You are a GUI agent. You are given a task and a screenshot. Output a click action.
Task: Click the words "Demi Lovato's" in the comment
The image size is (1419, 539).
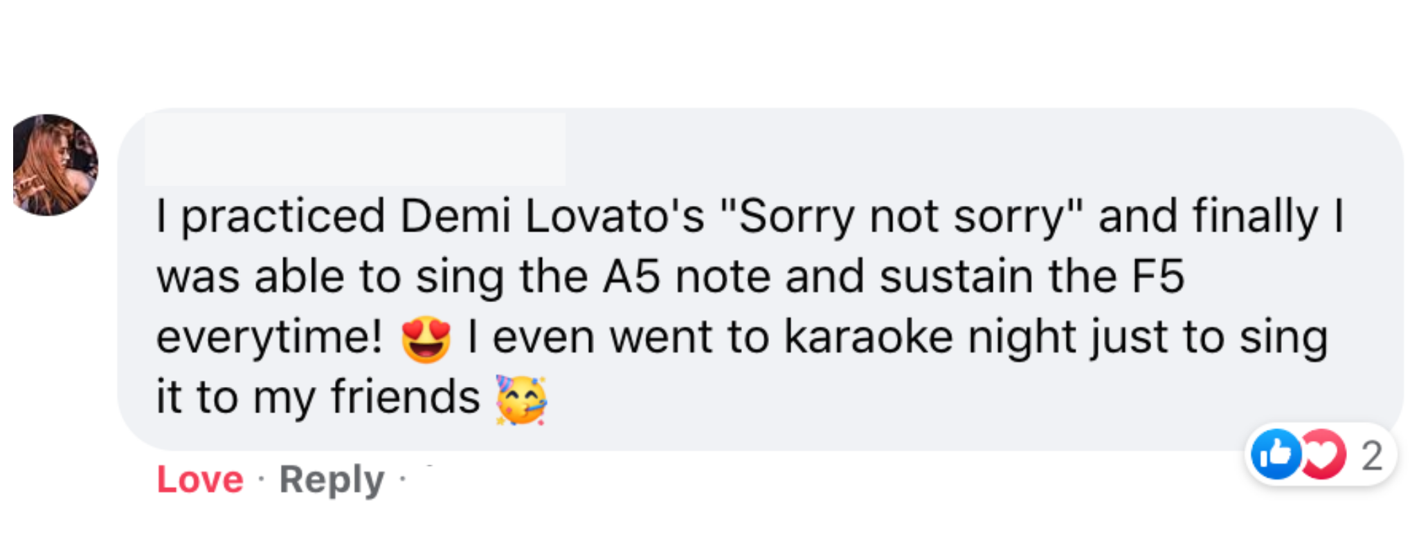click(552, 216)
